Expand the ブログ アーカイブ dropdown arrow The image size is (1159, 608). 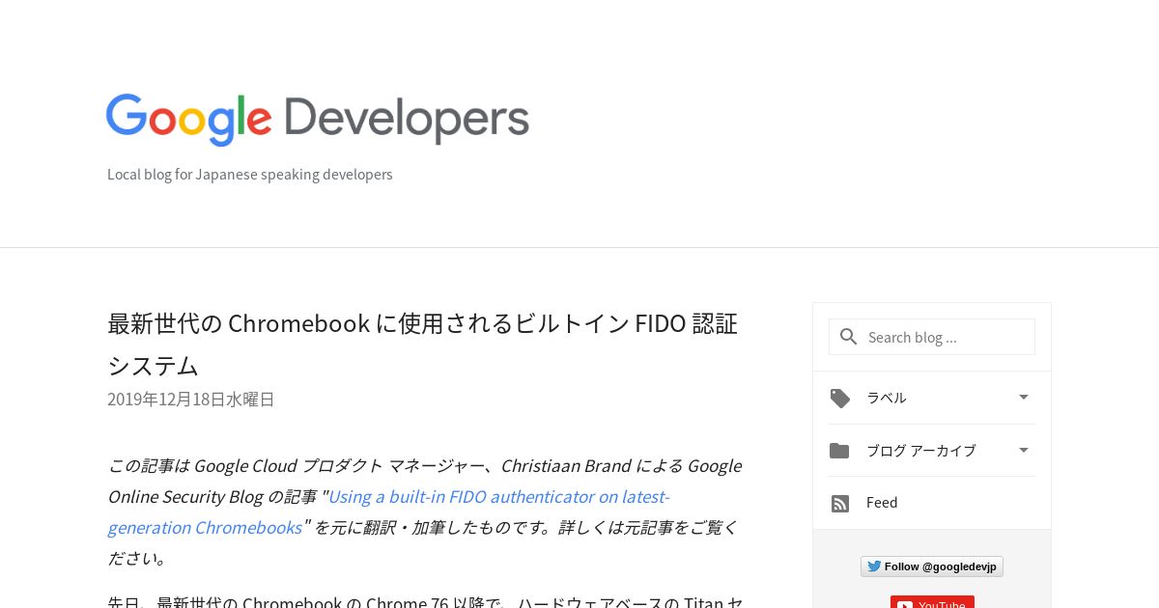(1024, 450)
